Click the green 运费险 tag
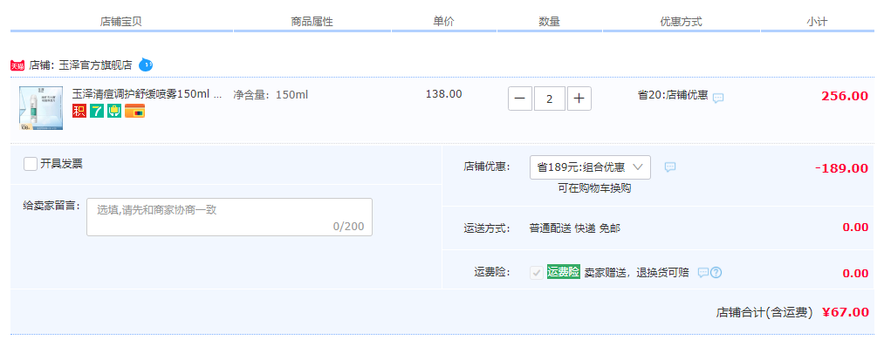 tap(563, 272)
